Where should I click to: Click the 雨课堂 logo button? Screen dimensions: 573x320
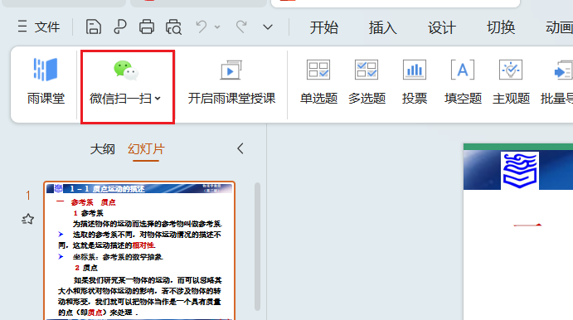coord(46,81)
